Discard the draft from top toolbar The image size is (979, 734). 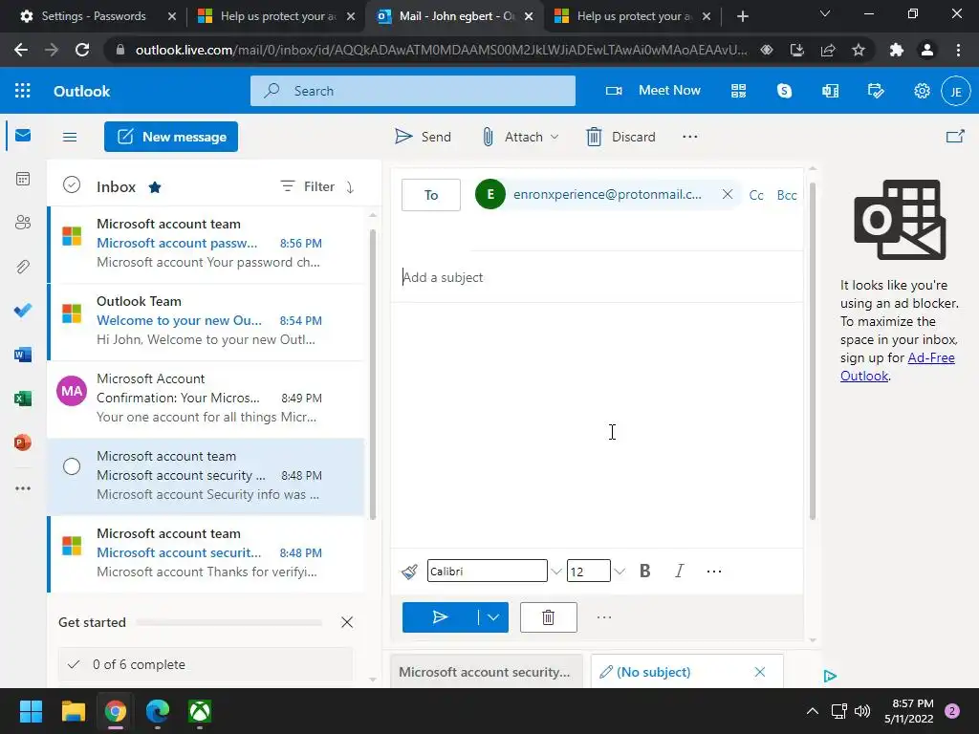(x=620, y=137)
